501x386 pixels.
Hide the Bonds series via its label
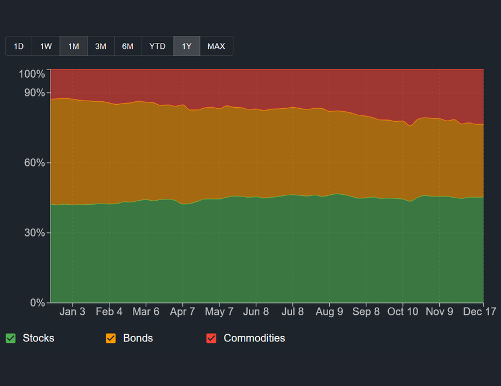[139, 338]
